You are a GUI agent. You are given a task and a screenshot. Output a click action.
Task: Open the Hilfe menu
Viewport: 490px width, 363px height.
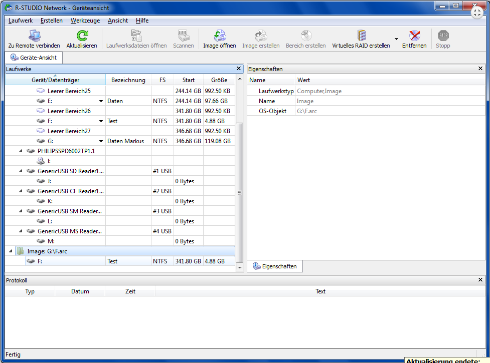click(x=142, y=21)
